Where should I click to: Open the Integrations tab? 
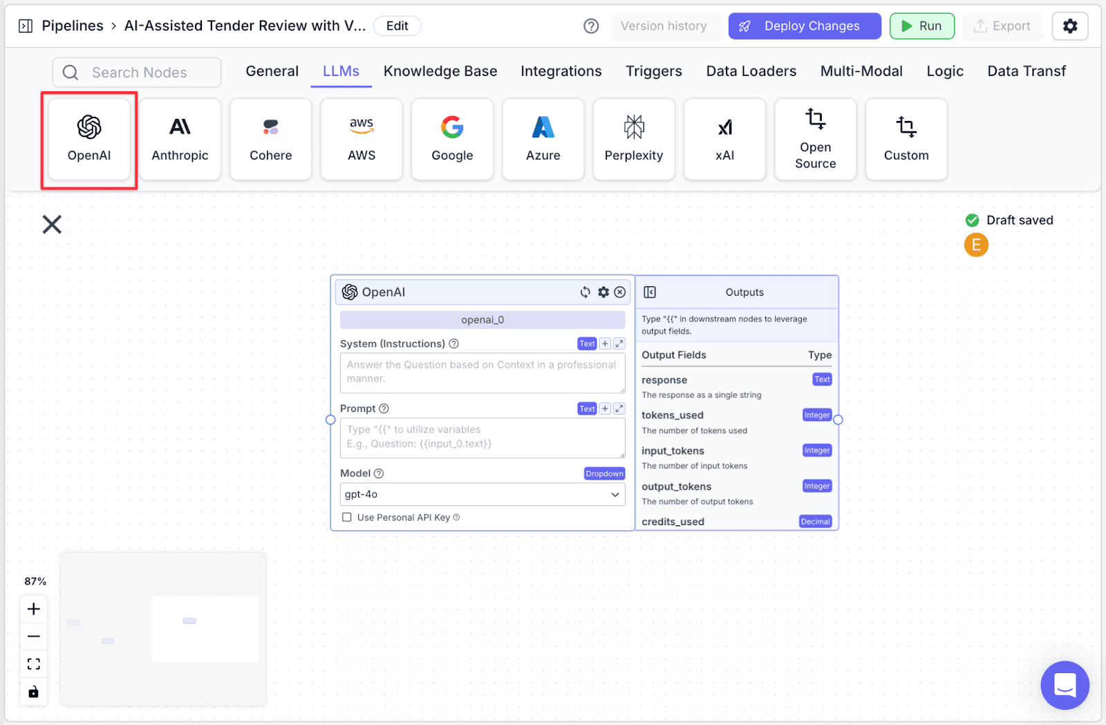tap(561, 71)
